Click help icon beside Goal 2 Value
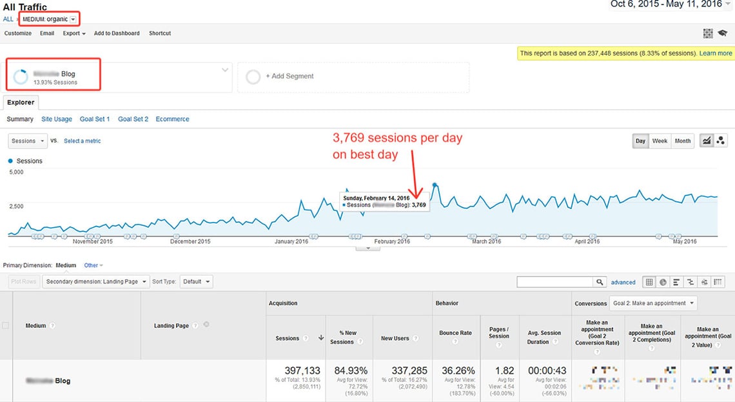735x402 pixels. [x=718, y=345]
